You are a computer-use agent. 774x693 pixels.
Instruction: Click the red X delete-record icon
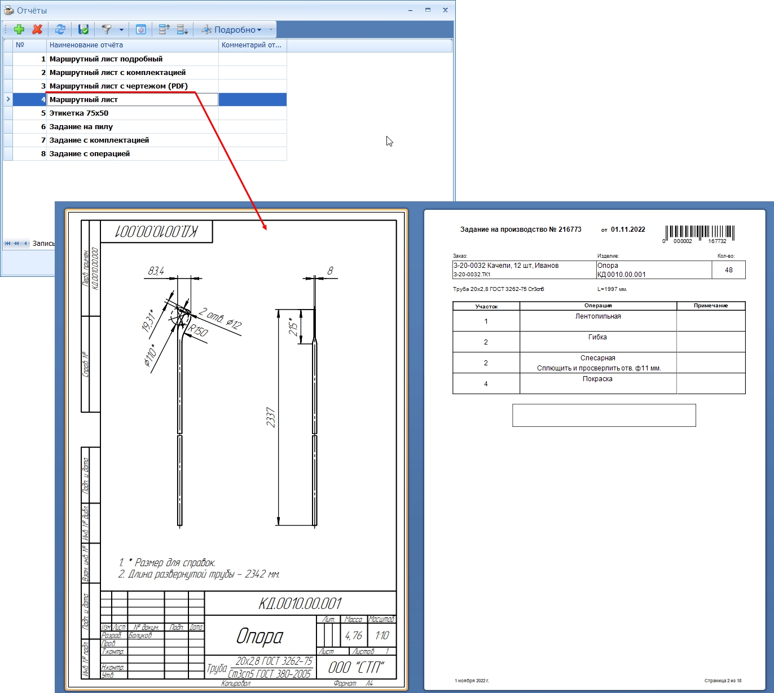coord(37,29)
